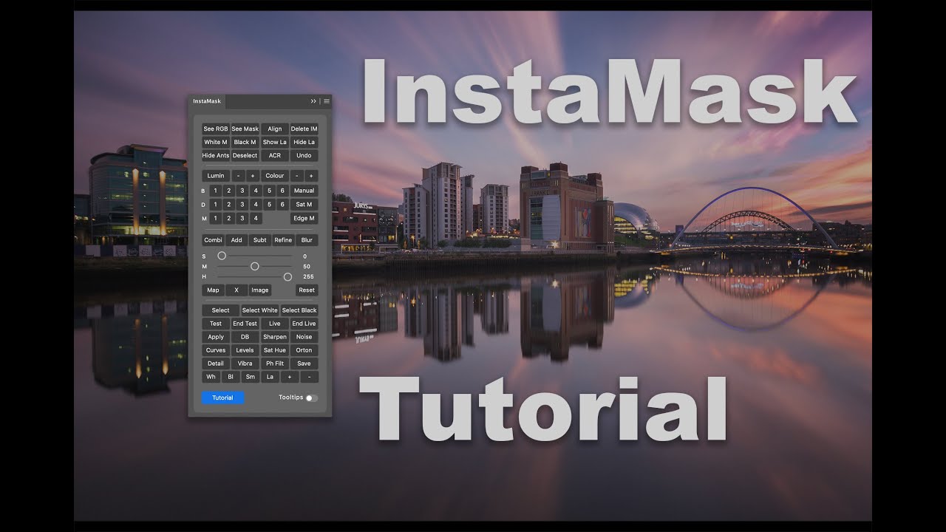Click the Colour button
This screenshot has width=946, height=532.
click(x=275, y=176)
